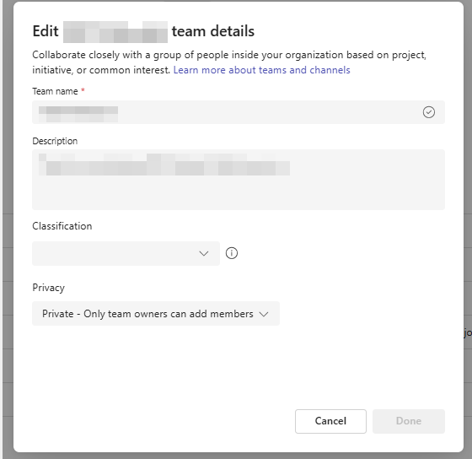Click the Classification label
Viewport: 472px width, 459px height.
pos(62,226)
